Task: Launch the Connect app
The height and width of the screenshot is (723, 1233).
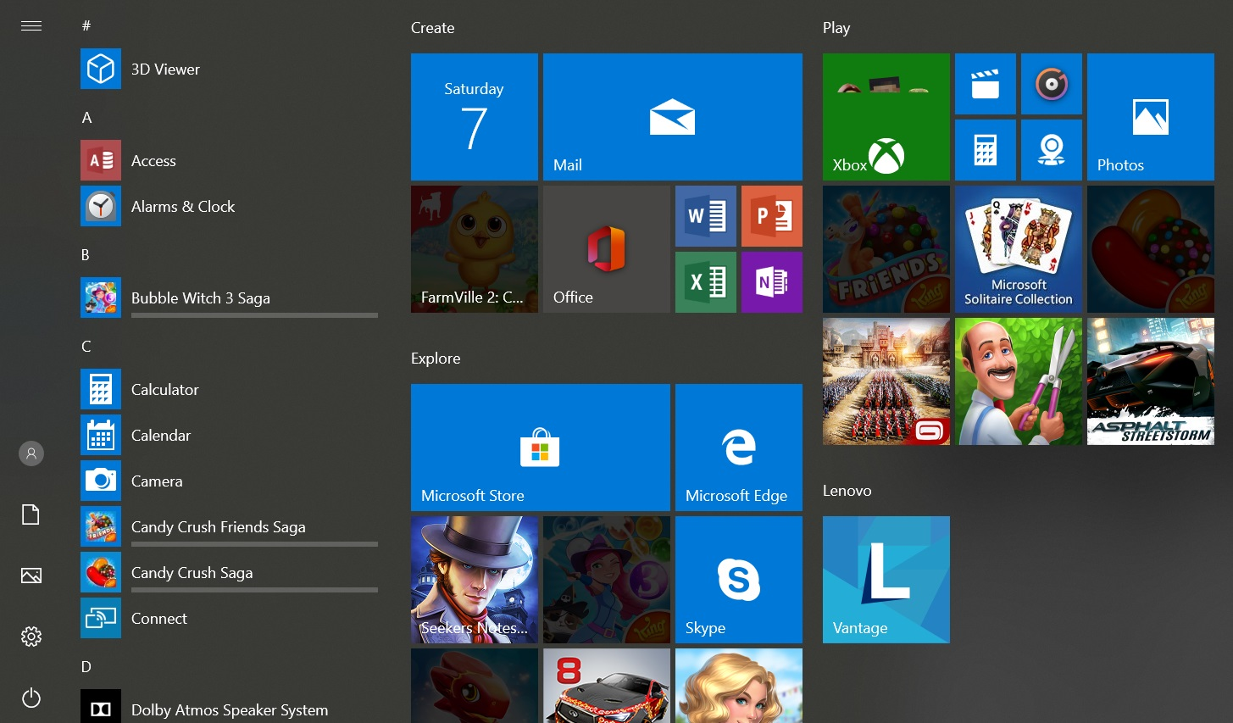Action: coord(229,618)
